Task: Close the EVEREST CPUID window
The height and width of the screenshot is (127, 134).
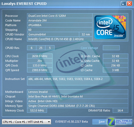Action: click(x=129, y=4)
